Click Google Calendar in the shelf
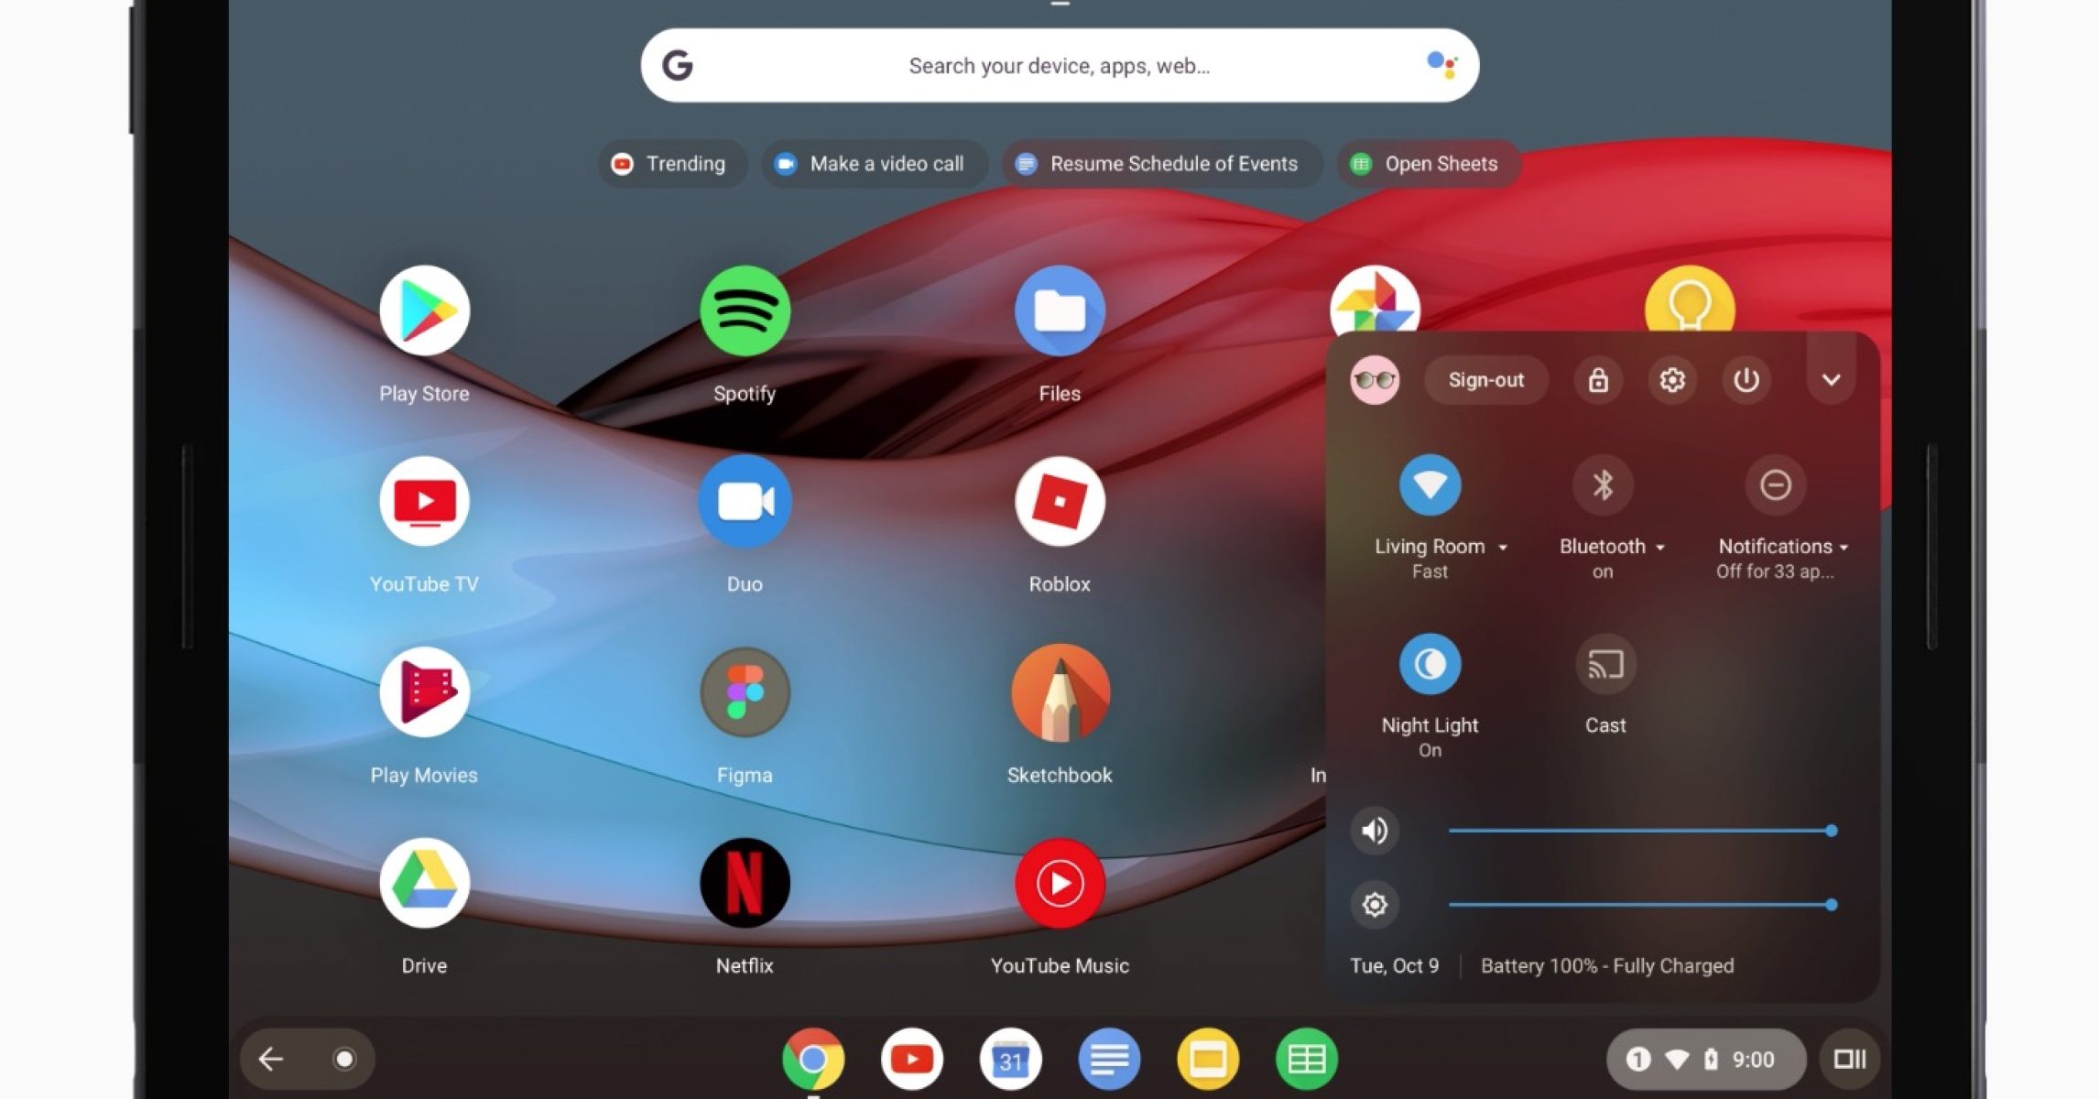The image size is (2099, 1099). pos(1010,1060)
